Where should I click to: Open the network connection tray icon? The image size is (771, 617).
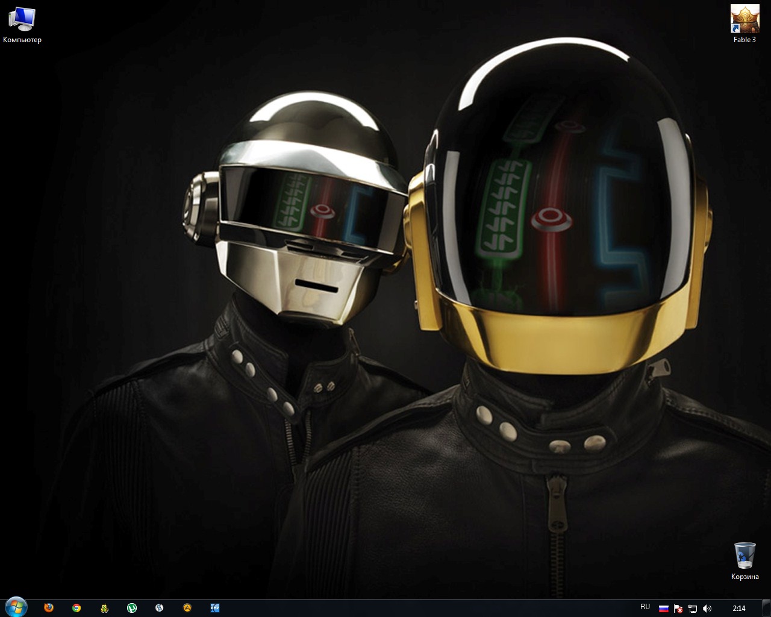tap(693, 609)
